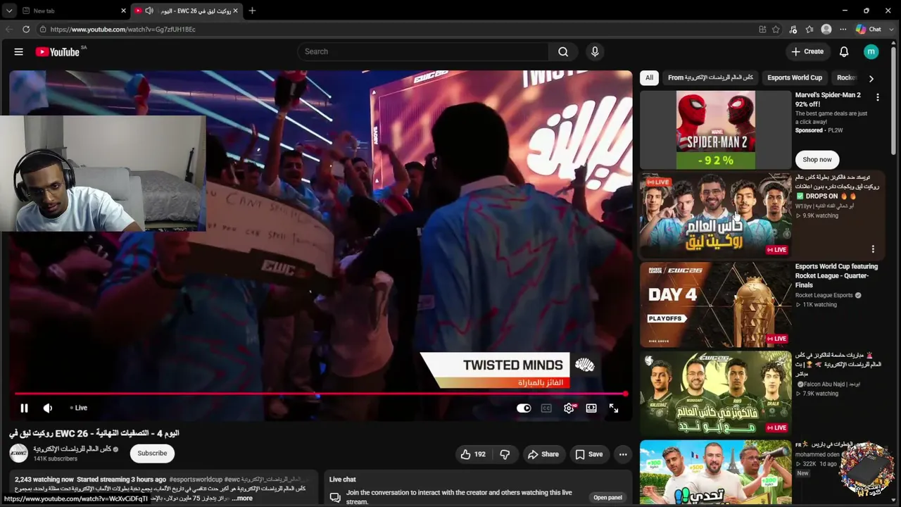Open Rocket League Quarter-Finals video title

click(x=837, y=275)
